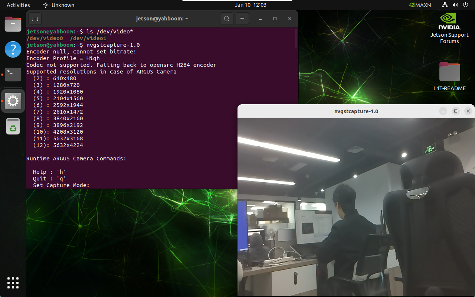Open new tab in terminal
This screenshot has width=475, height=297.
click(35, 19)
